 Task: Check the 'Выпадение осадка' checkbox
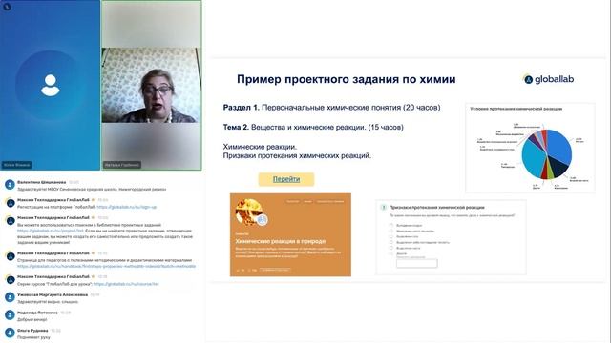pos(390,225)
